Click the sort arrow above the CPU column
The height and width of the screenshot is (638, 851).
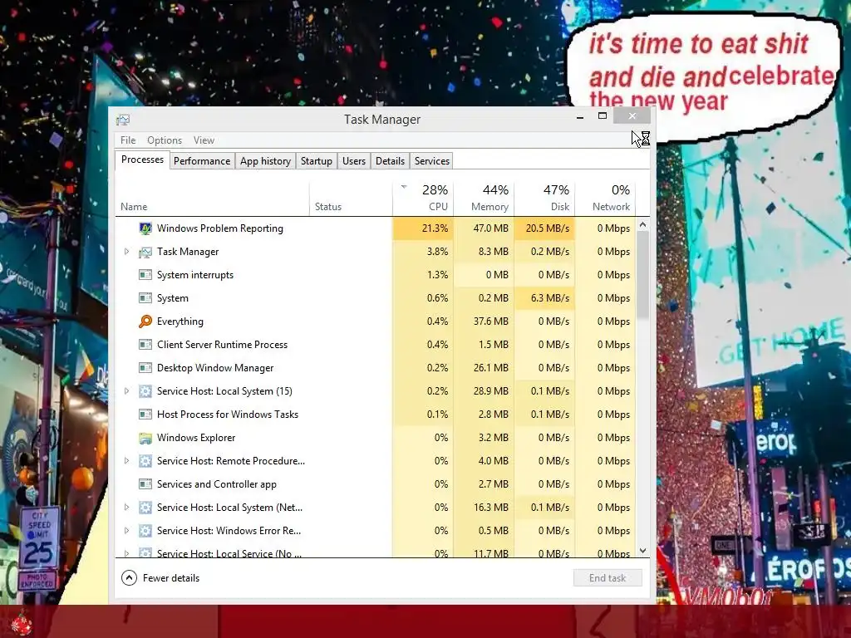click(x=404, y=187)
